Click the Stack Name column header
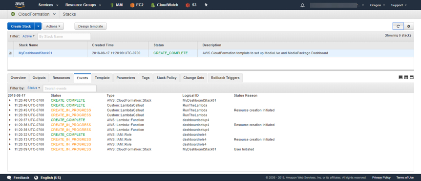Viewport: 421px width, 181px height. coord(50,45)
